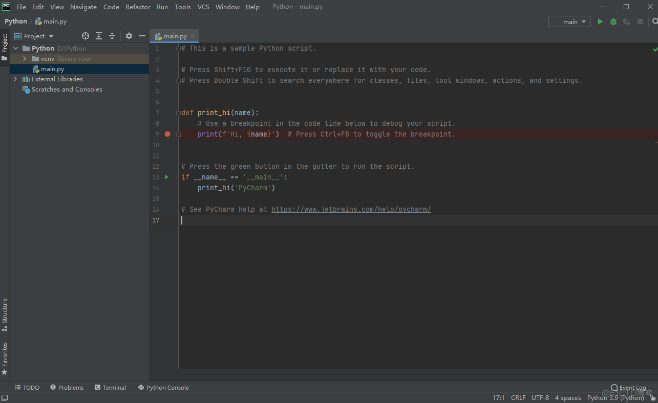Click the green run gutter arrow at line 13
This screenshot has width=658, height=403.
point(166,177)
